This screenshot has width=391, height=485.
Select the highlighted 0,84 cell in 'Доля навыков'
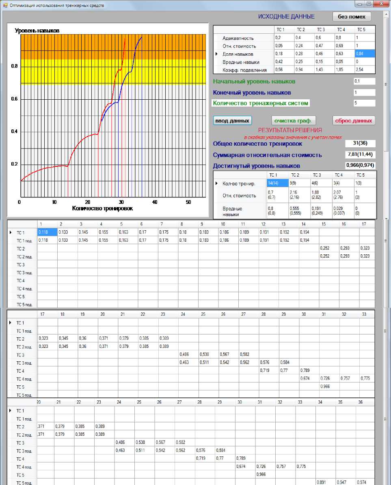click(x=365, y=54)
